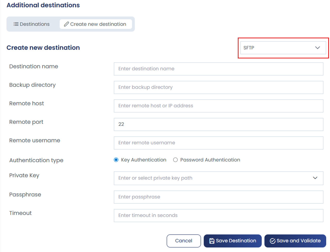Screen dimensions: 330x252
Task: Choose Password Authentication radio option
Action: click(175, 160)
